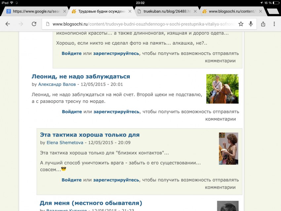281x211 pixels.
Task: Click "Войдите" under Elena Shemetova's comment
Action: tap(71, 180)
